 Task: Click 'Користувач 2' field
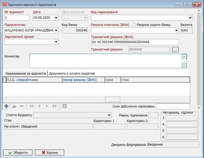pyautogui.click(x=143, y=126)
